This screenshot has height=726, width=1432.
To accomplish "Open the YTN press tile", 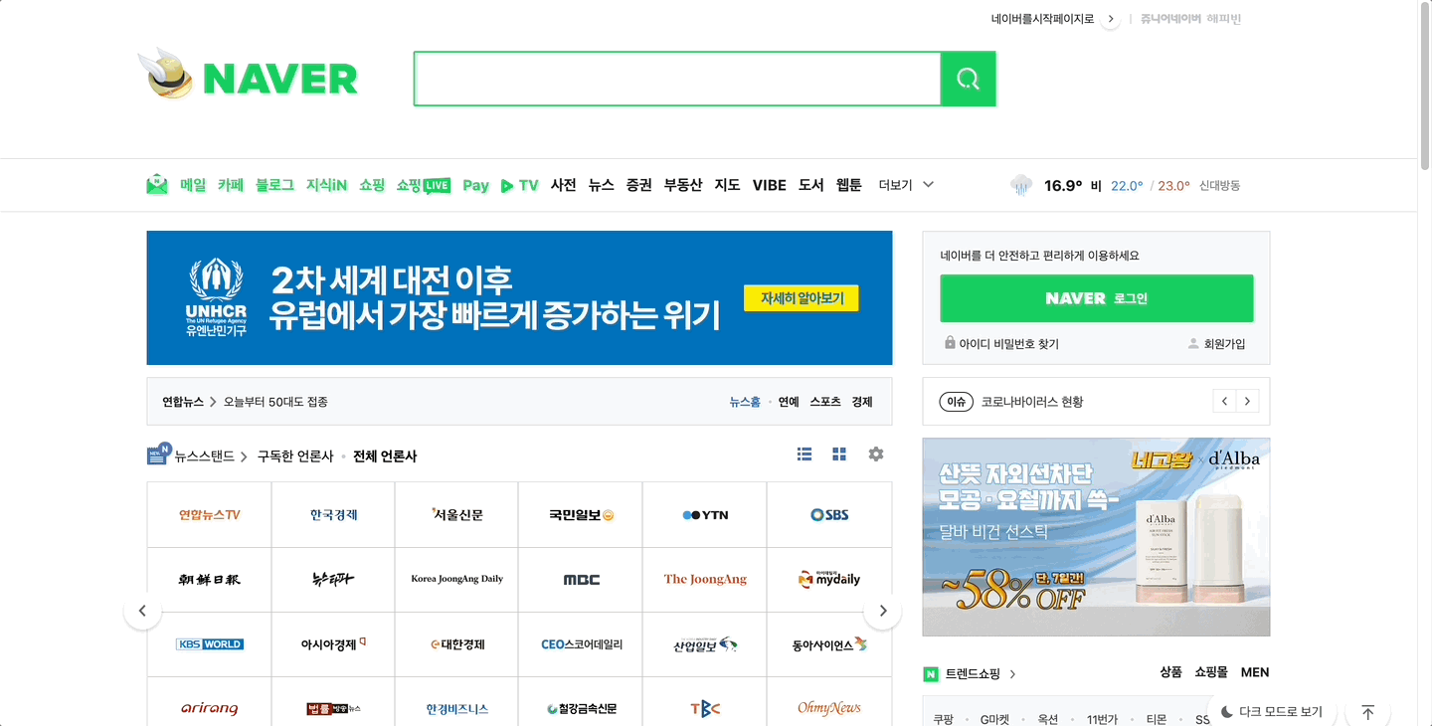I will [705, 515].
